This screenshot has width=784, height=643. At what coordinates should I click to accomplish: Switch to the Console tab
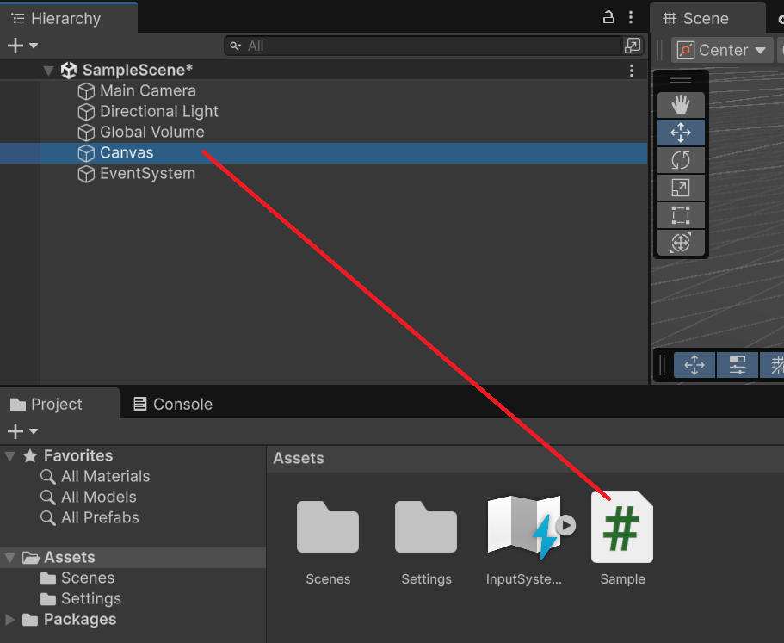pos(172,404)
